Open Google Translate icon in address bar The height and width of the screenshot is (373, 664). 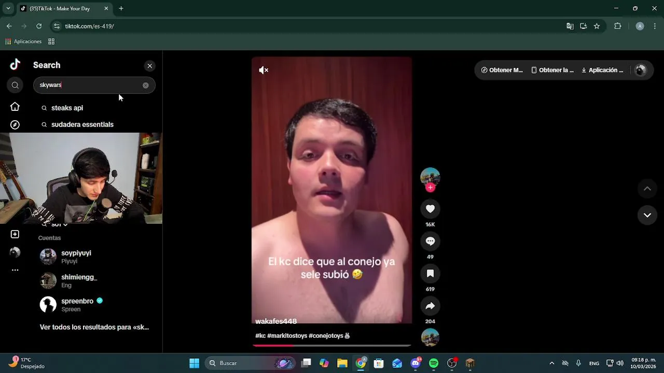(x=570, y=26)
